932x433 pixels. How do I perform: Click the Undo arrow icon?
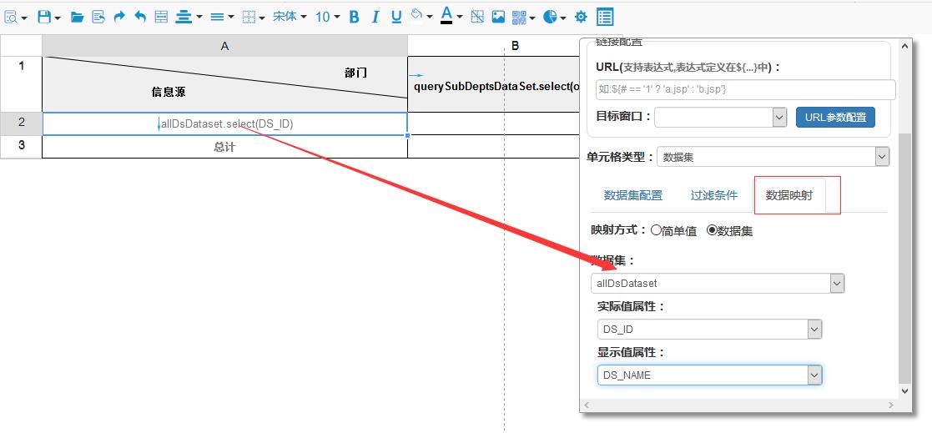click(x=140, y=17)
